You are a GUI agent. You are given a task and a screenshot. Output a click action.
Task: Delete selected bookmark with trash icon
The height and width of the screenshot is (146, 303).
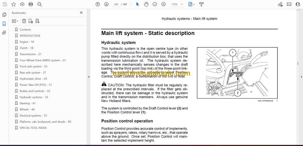tap(24, 21)
